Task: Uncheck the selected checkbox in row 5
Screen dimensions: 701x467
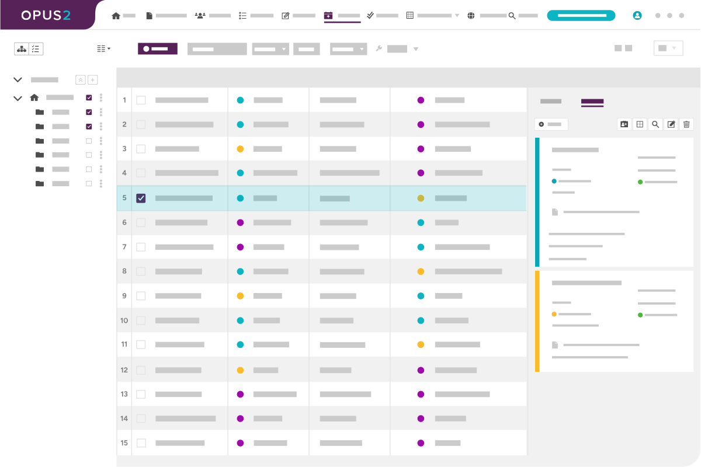Action: (141, 198)
